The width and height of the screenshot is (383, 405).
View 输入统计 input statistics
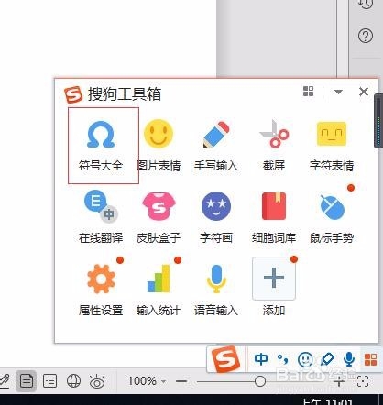pyautogui.click(x=159, y=289)
